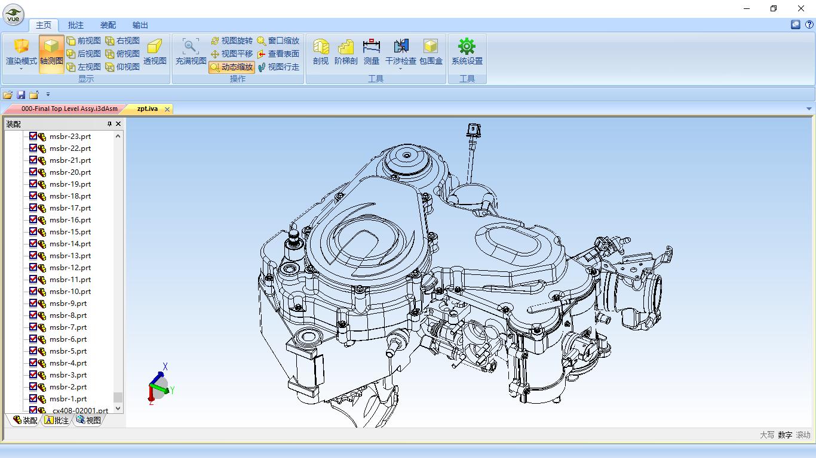The width and height of the screenshot is (816, 458).
Task: Select 俯视图 top view
Action: [122, 54]
